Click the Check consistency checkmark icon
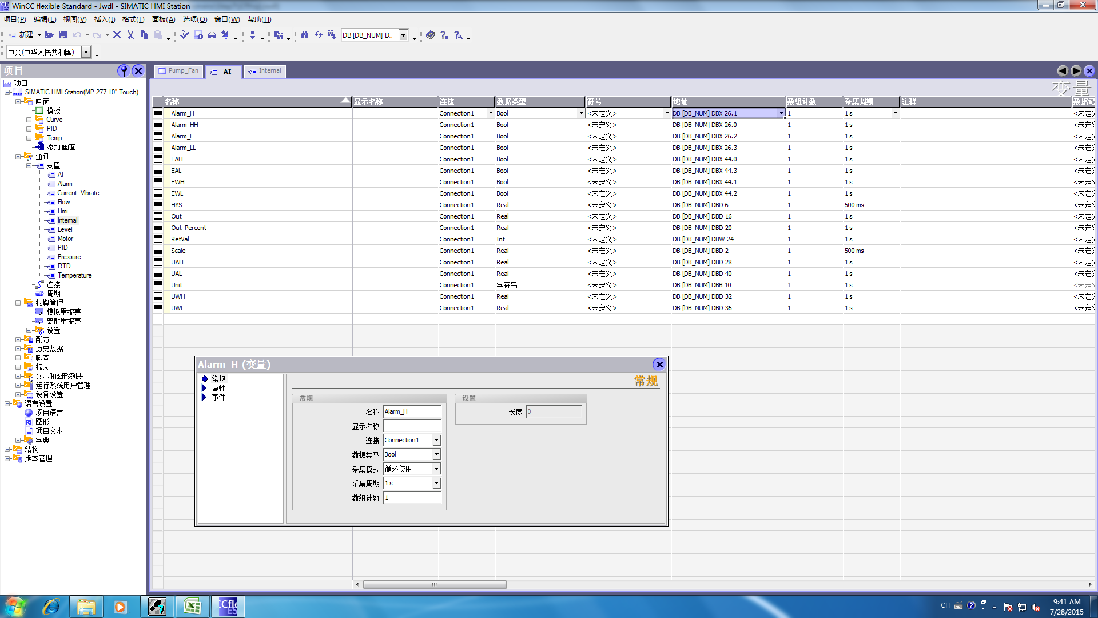The image size is (1098, 618). coord(184,35)
